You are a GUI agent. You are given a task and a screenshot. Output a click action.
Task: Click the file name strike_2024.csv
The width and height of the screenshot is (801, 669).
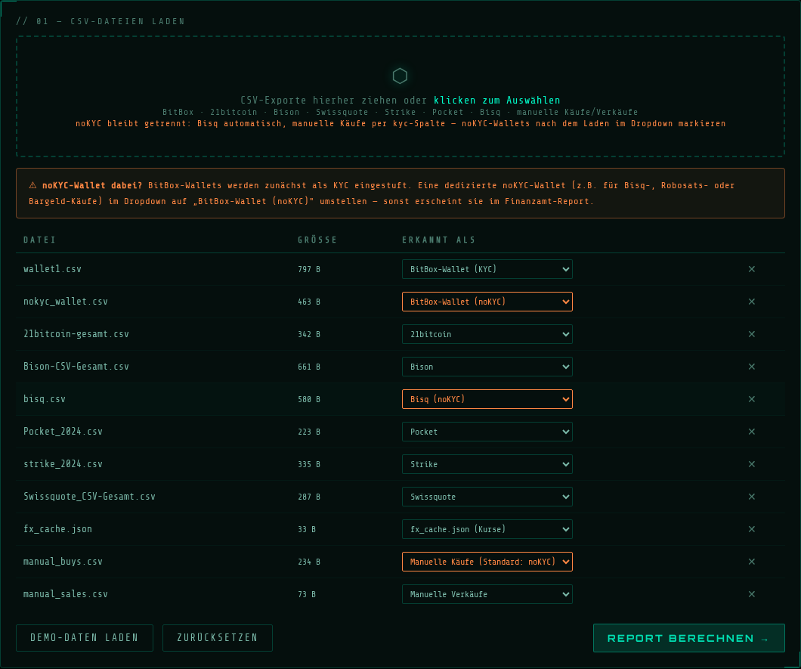pyautogui.click(x=63, y=464)
